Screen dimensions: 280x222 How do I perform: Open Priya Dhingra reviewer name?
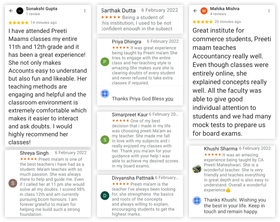[127, 42]
